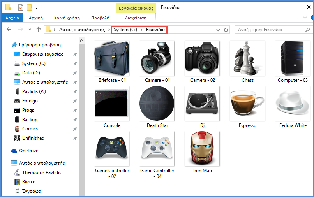Click the Fedora White hat icon
Viewport: 314px width, 197px height.
pos(293,104)
